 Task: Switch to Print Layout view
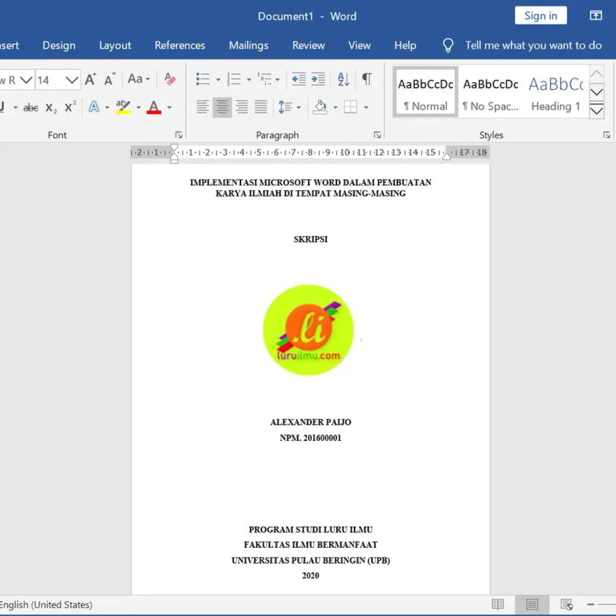click(532, 604)
